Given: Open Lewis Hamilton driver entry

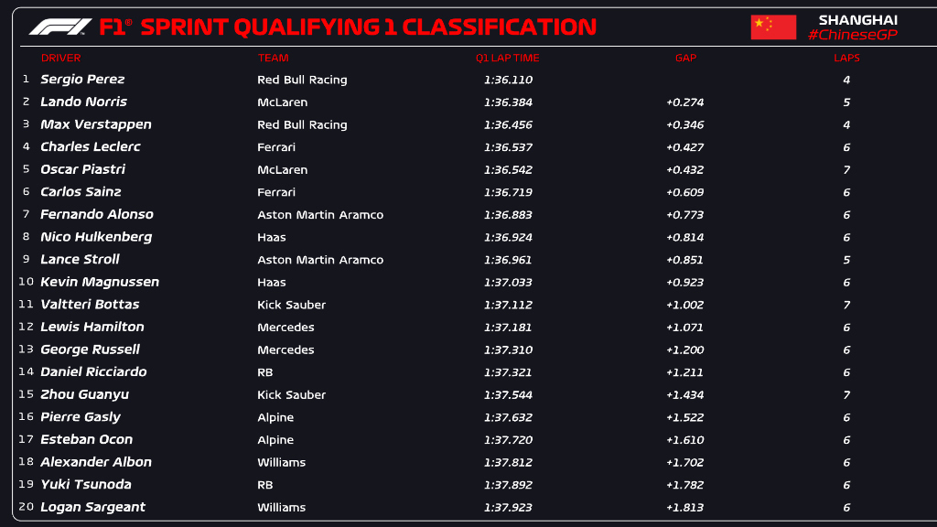Looking at the screenshot, I should (92, 327).
